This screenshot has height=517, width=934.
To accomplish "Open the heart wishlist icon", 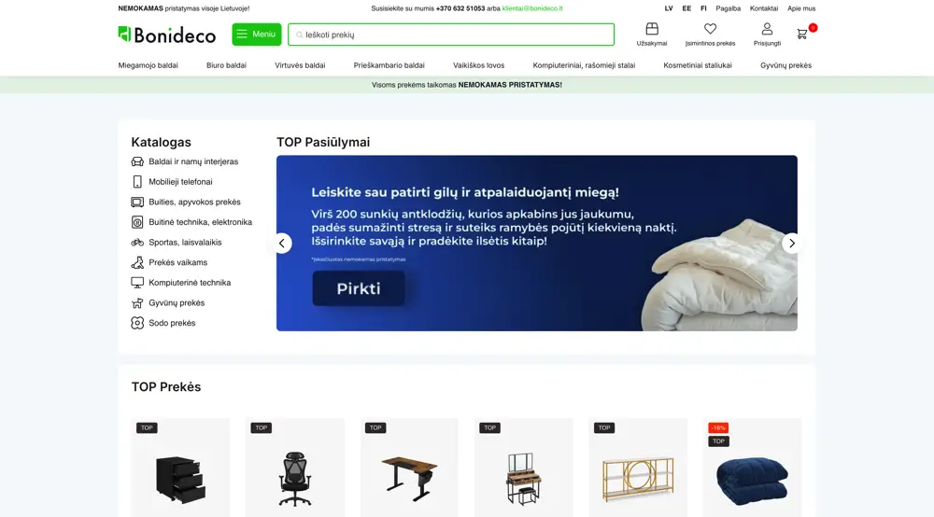I will 710,29.
